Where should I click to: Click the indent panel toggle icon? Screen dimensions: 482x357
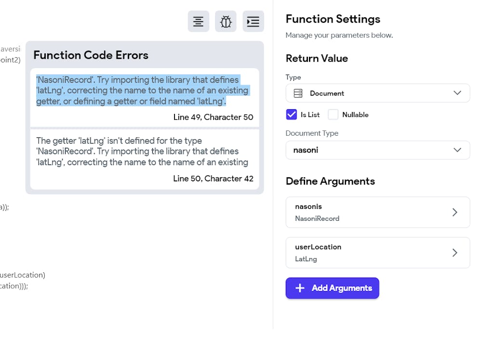click(x=253, y=21)
